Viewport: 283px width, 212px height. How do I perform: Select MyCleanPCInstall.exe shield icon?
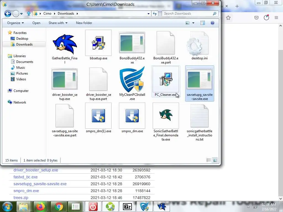132,79
